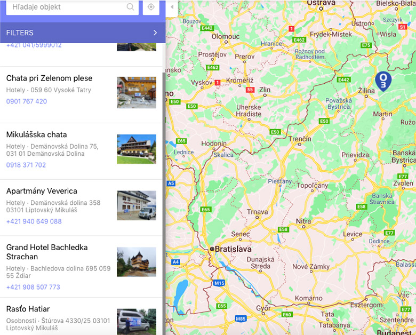Click Topoľčany label on the map

(312, 186)
